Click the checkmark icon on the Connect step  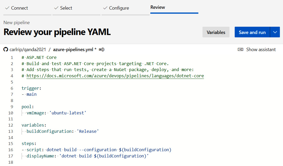tap(6, 8)
